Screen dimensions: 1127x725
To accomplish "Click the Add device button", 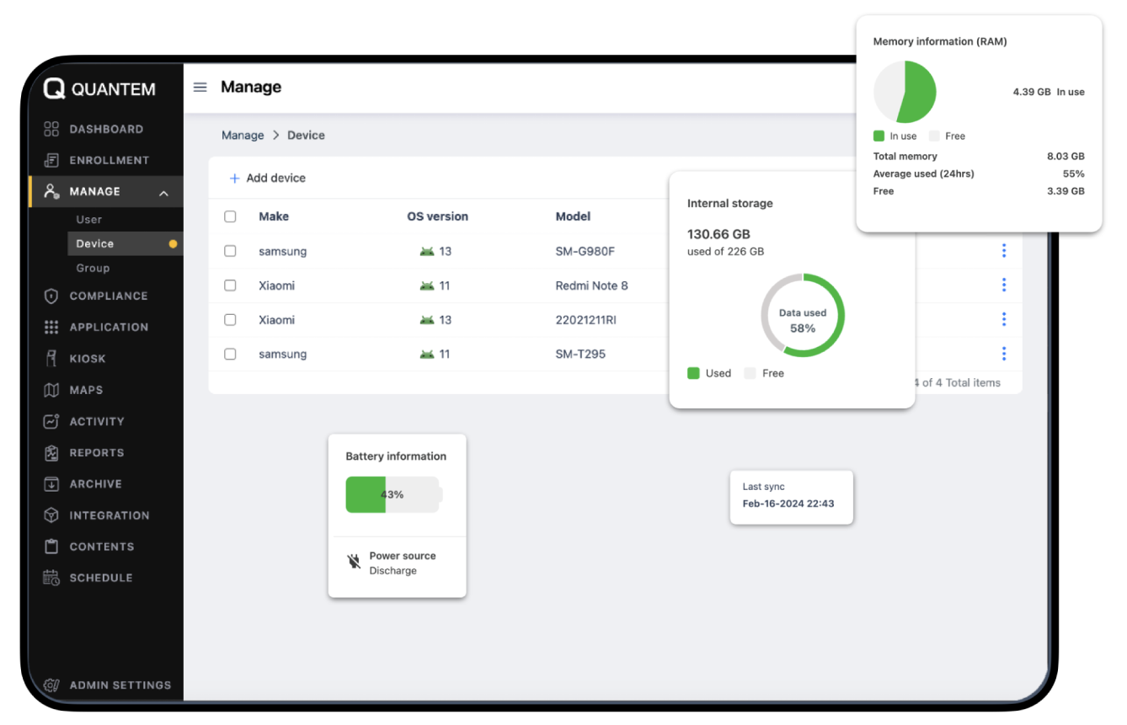I will [267, 179].
